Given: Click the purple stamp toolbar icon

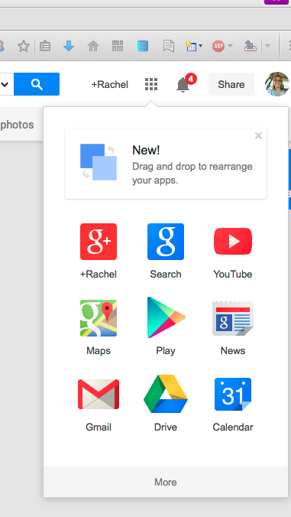Looking at the screenshot, I should (251, 46).
